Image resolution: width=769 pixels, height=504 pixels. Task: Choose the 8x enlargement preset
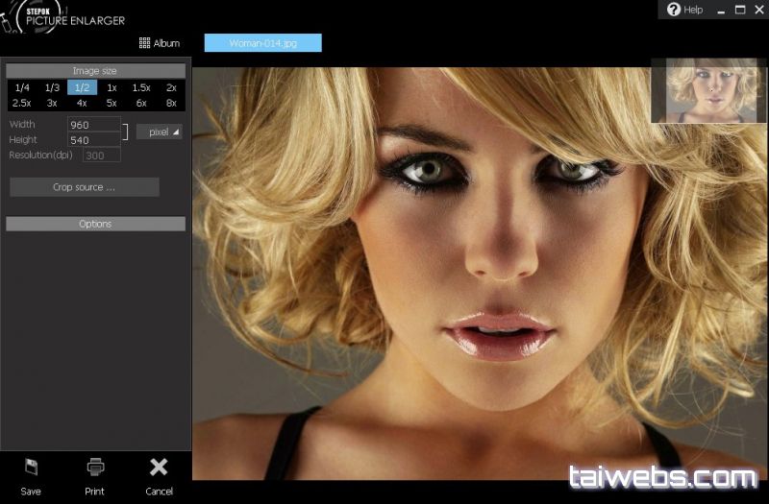(x=171, y=103)
